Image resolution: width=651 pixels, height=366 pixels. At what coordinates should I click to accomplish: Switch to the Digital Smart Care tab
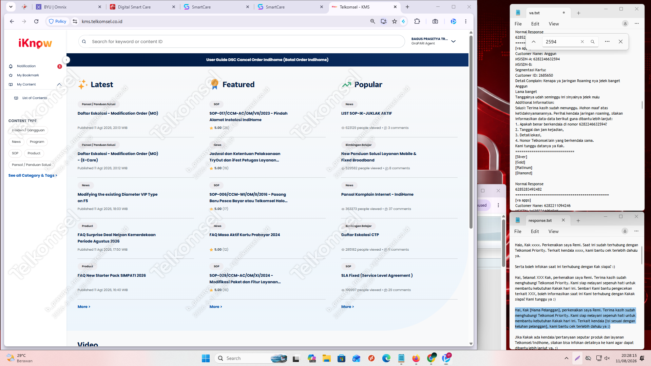point(142,7)
